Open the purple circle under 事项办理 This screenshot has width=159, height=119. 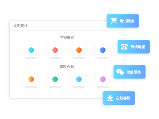[x=103, y=79]
